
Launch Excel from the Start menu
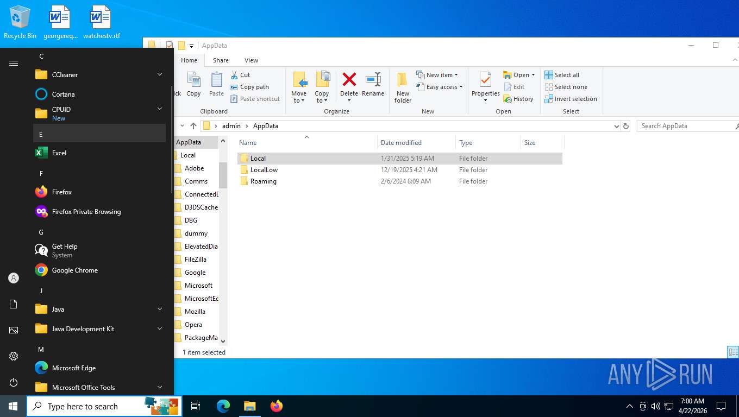(99, 153)
